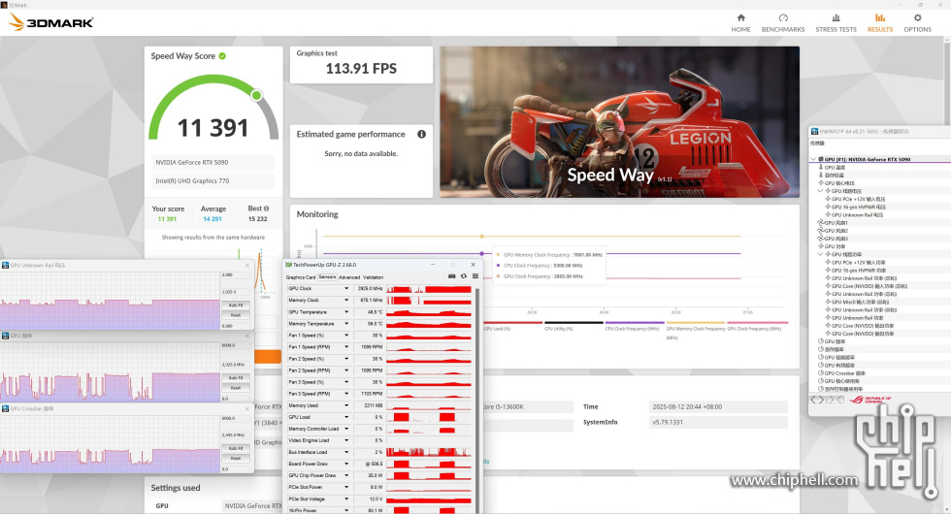The image size is (951, 514).
Task: Open GPU Clock sensor dropdown in GPU-Z
Action: 346,289
